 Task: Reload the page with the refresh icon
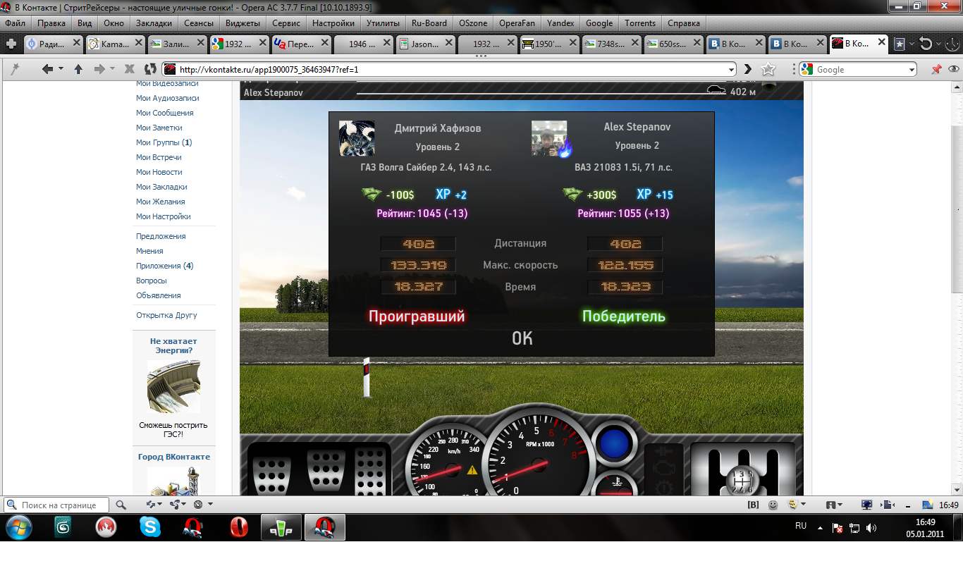pyautogui.click(x=150, y=69)
